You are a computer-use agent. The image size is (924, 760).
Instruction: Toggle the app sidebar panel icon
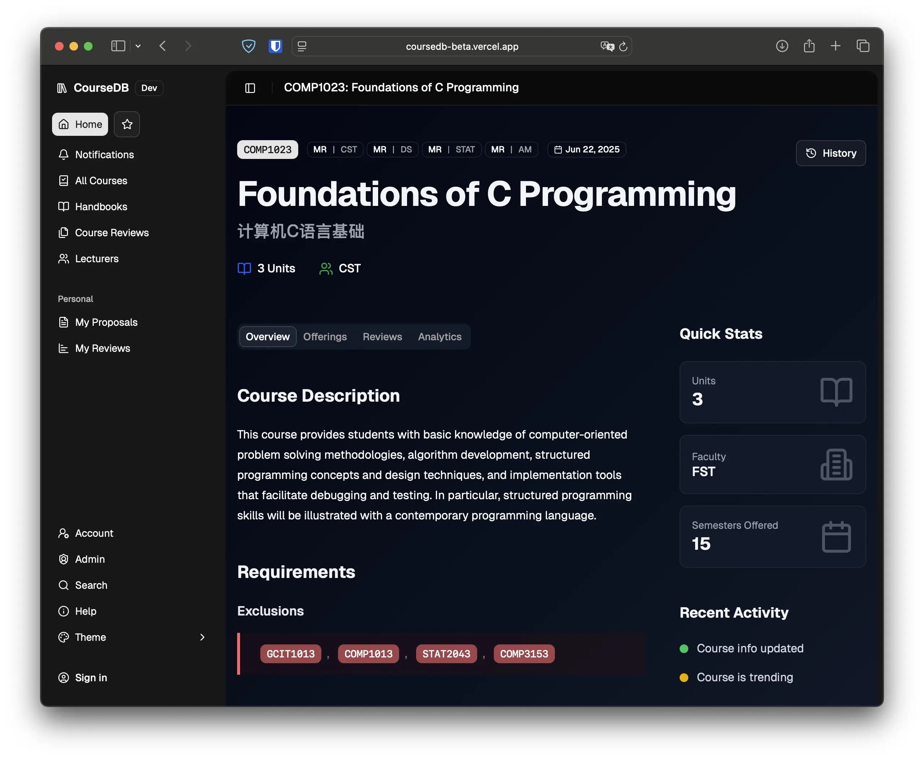pos(250,88)
